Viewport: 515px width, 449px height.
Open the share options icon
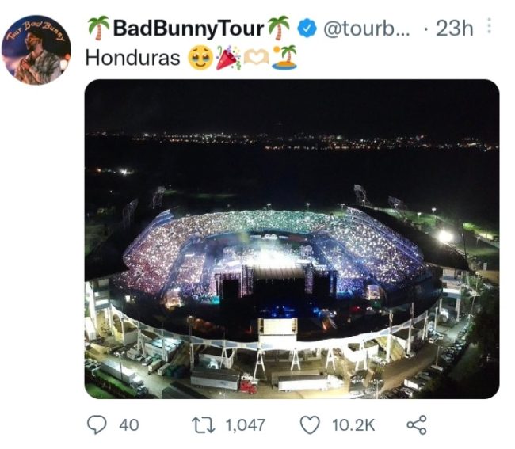[416, 425]
